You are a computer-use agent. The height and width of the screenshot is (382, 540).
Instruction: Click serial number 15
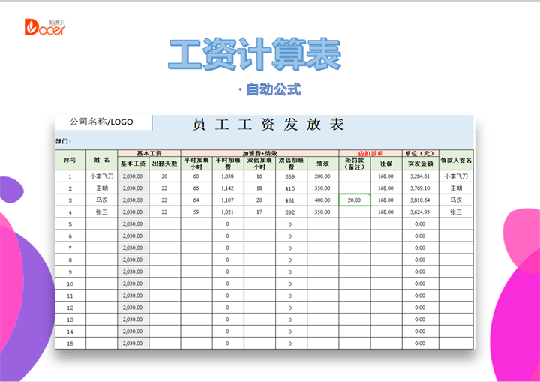70,344
